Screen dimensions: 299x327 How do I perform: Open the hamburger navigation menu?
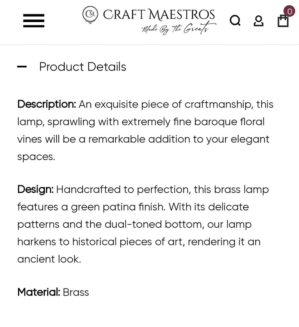tap(34, 21)
